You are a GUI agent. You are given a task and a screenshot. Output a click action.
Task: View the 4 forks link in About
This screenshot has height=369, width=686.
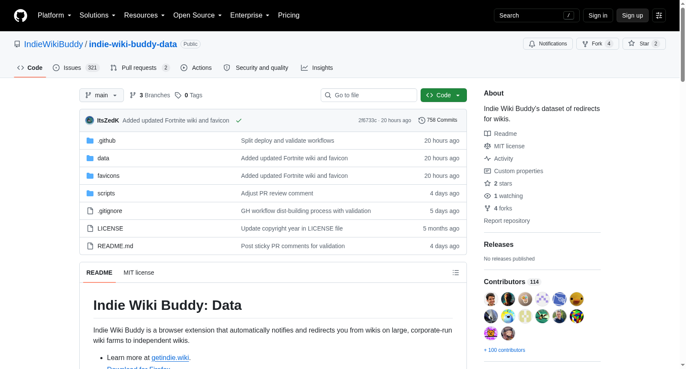coord(498,208)
